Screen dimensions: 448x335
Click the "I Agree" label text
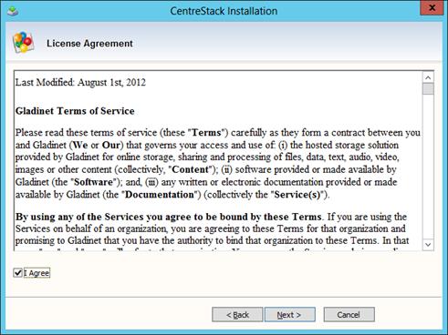[x=36, y=273]
